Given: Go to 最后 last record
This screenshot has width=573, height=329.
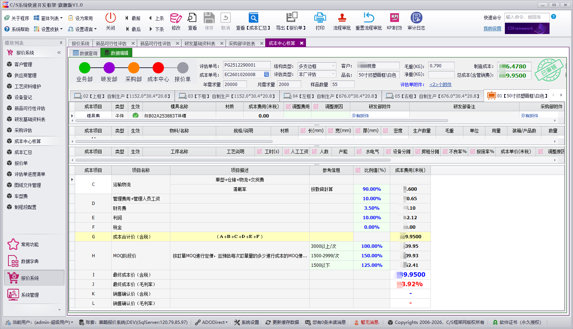Looking at the screenshot, I should (133, 29).
